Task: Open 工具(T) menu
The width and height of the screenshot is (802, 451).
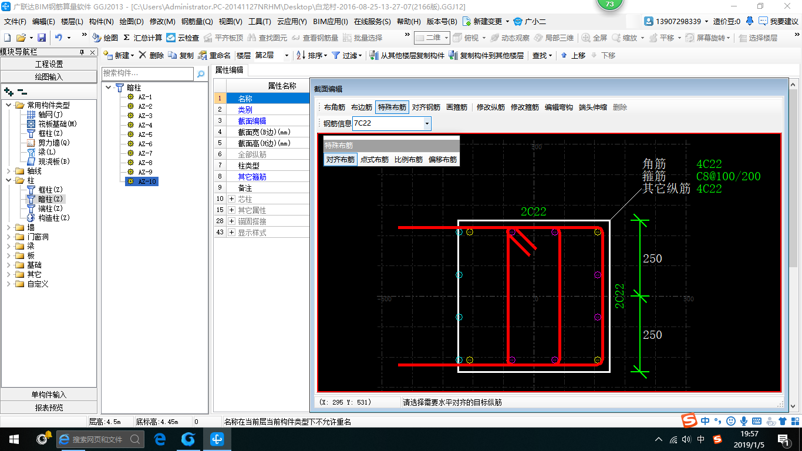Action: click(260, 21)
